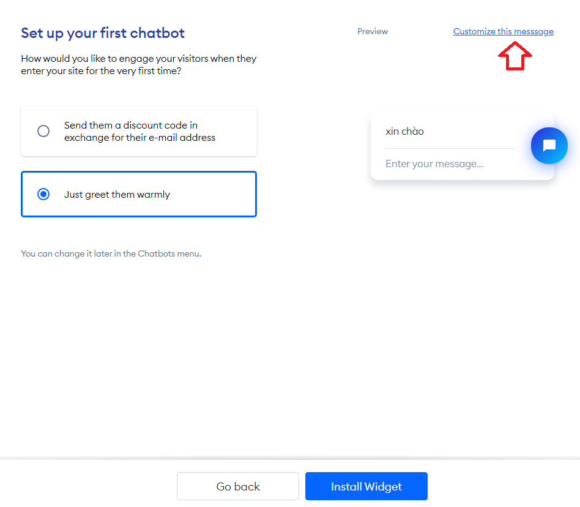Image resolution: width=580 pixels, height=507 pixels.
Task: Click the divider line under "xin chào"
Action: point(450,148)
